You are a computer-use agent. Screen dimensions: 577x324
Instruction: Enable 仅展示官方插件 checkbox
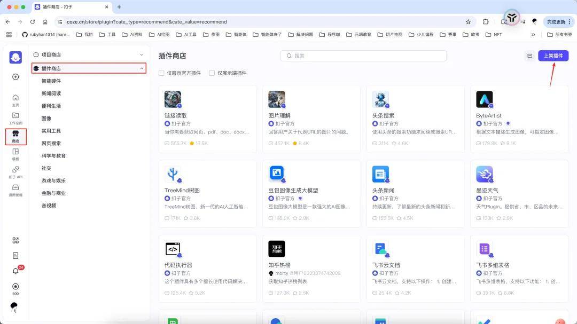pyautogui.click(x=161, y=73)
